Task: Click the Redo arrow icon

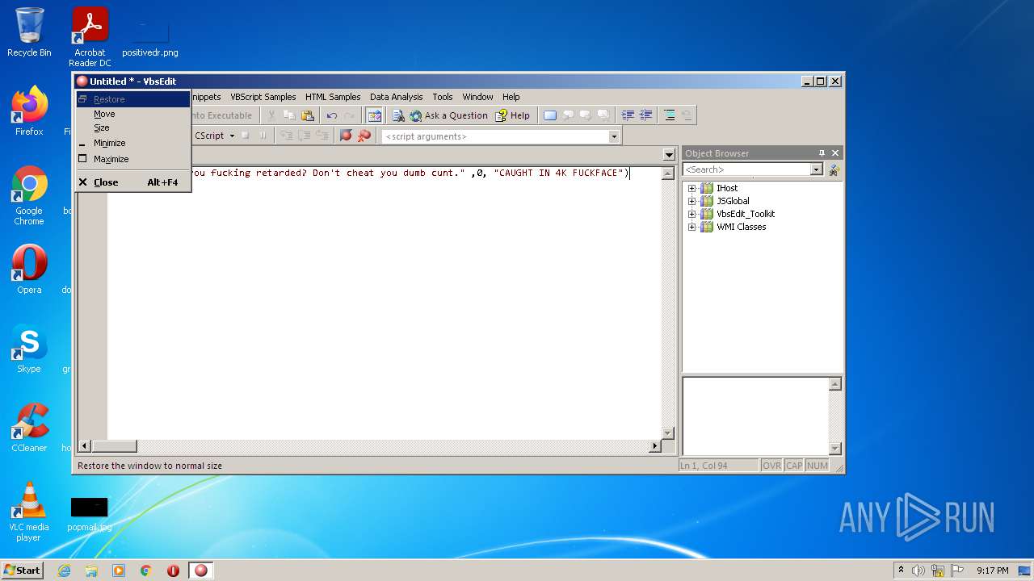Action: [x=349, y=115]
